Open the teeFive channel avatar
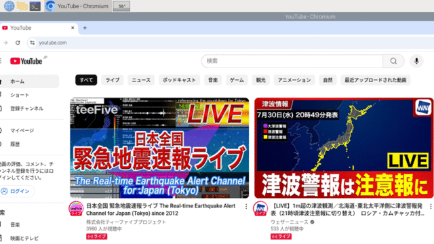 pos(76,209)
